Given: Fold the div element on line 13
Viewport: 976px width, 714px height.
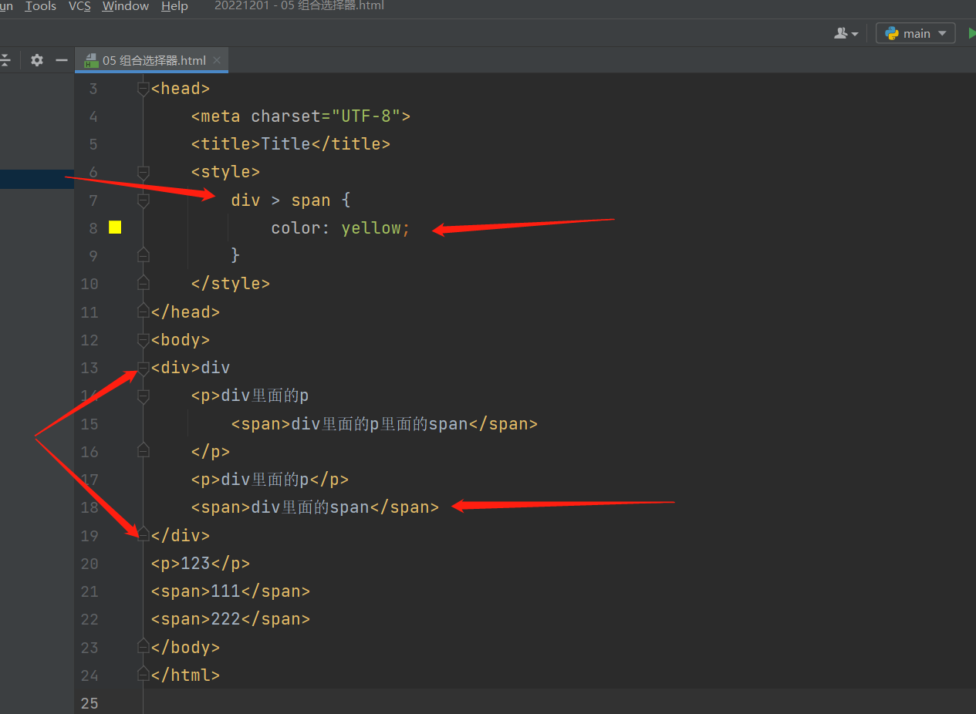Looking at the screenshot, I should pos(143,368).
